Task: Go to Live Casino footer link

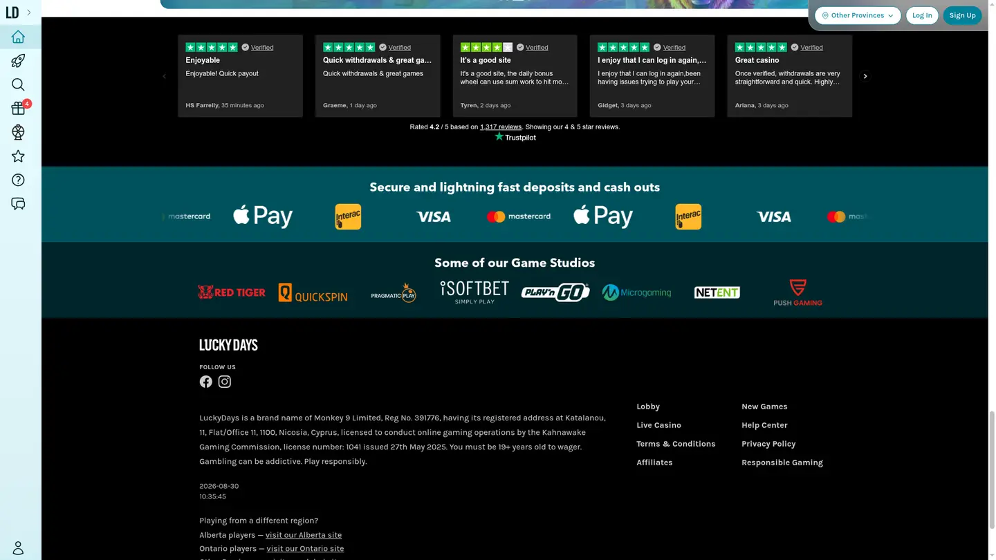Action: pos(658,425)
